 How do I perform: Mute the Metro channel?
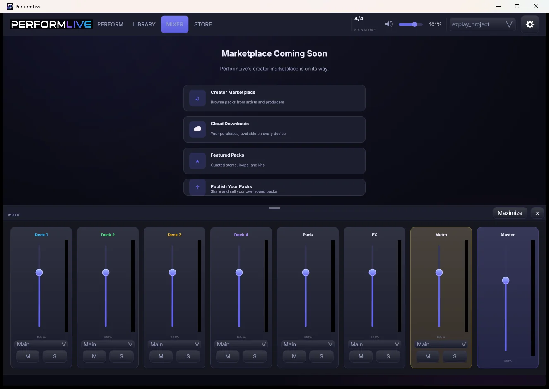pyautogui.click(x=428, y=356)
